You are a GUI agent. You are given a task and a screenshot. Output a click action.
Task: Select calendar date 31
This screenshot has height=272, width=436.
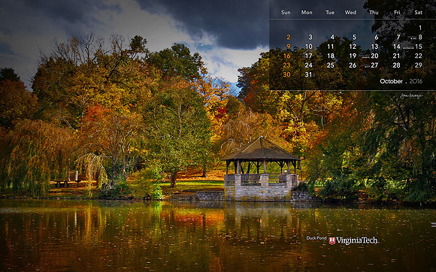pyautogui.click(x=309, y=74)
